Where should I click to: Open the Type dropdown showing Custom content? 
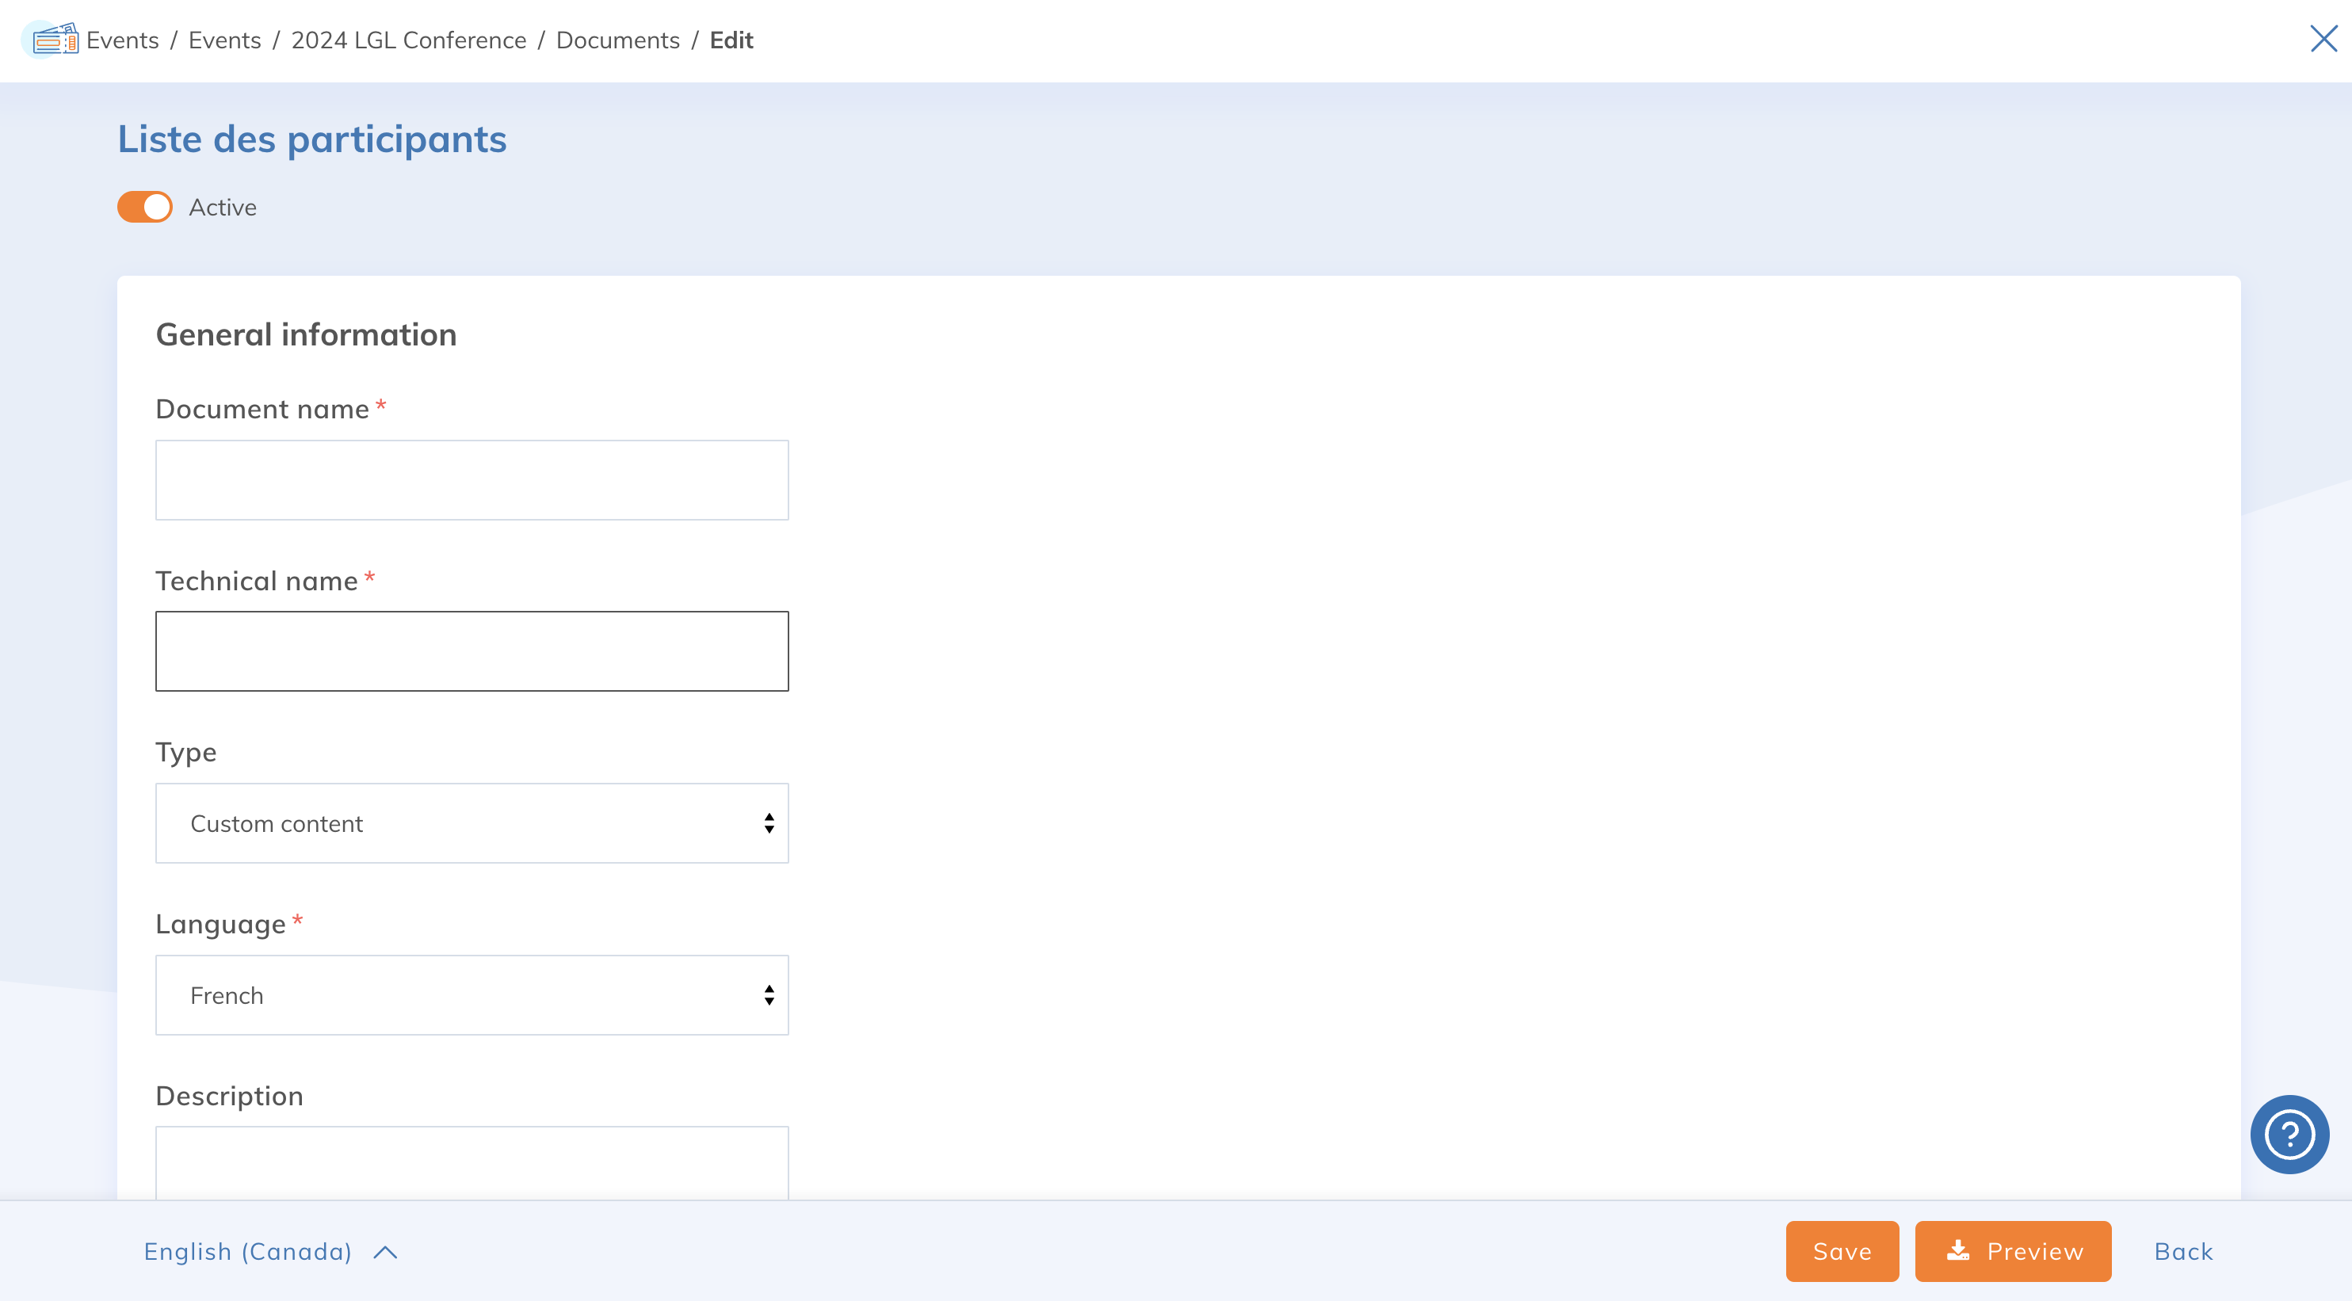point(472,823)
